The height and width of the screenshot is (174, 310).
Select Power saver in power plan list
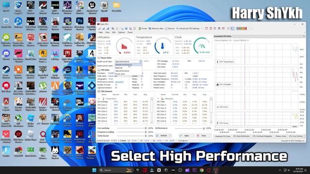[128, 74]
